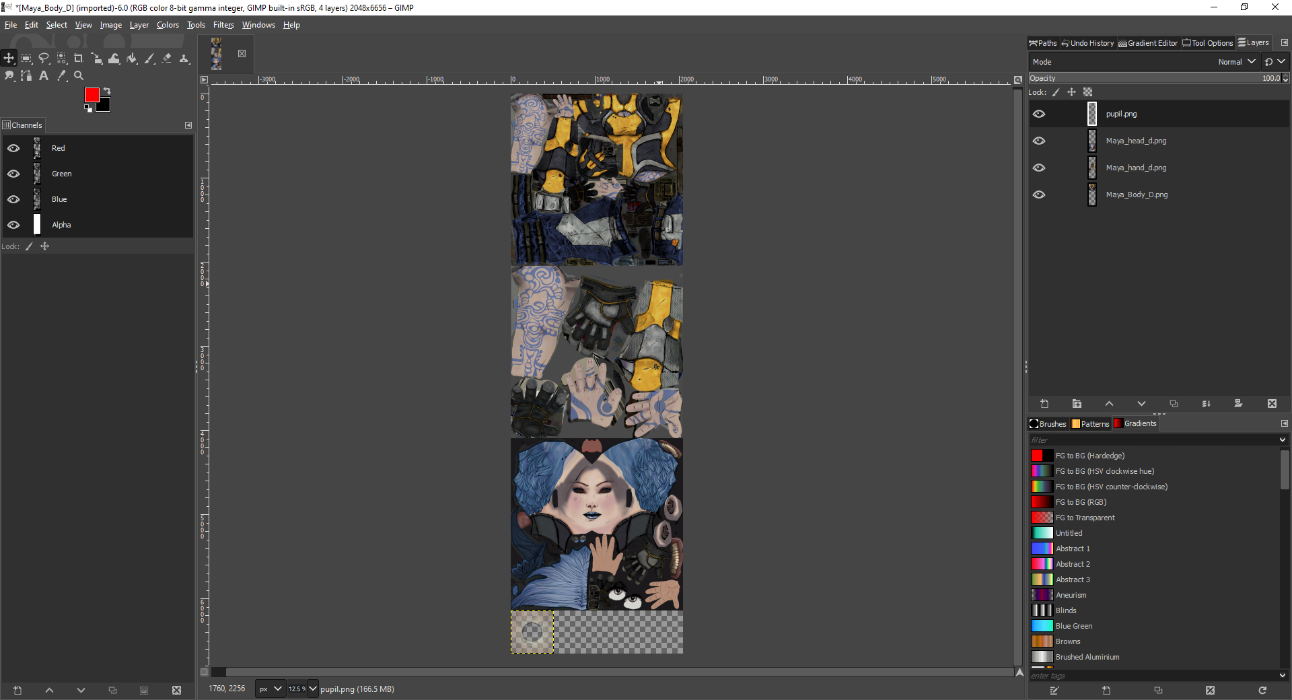Open the Layer menu
The height and width of the screenshot is (700, 1292).
pos(139,25)
